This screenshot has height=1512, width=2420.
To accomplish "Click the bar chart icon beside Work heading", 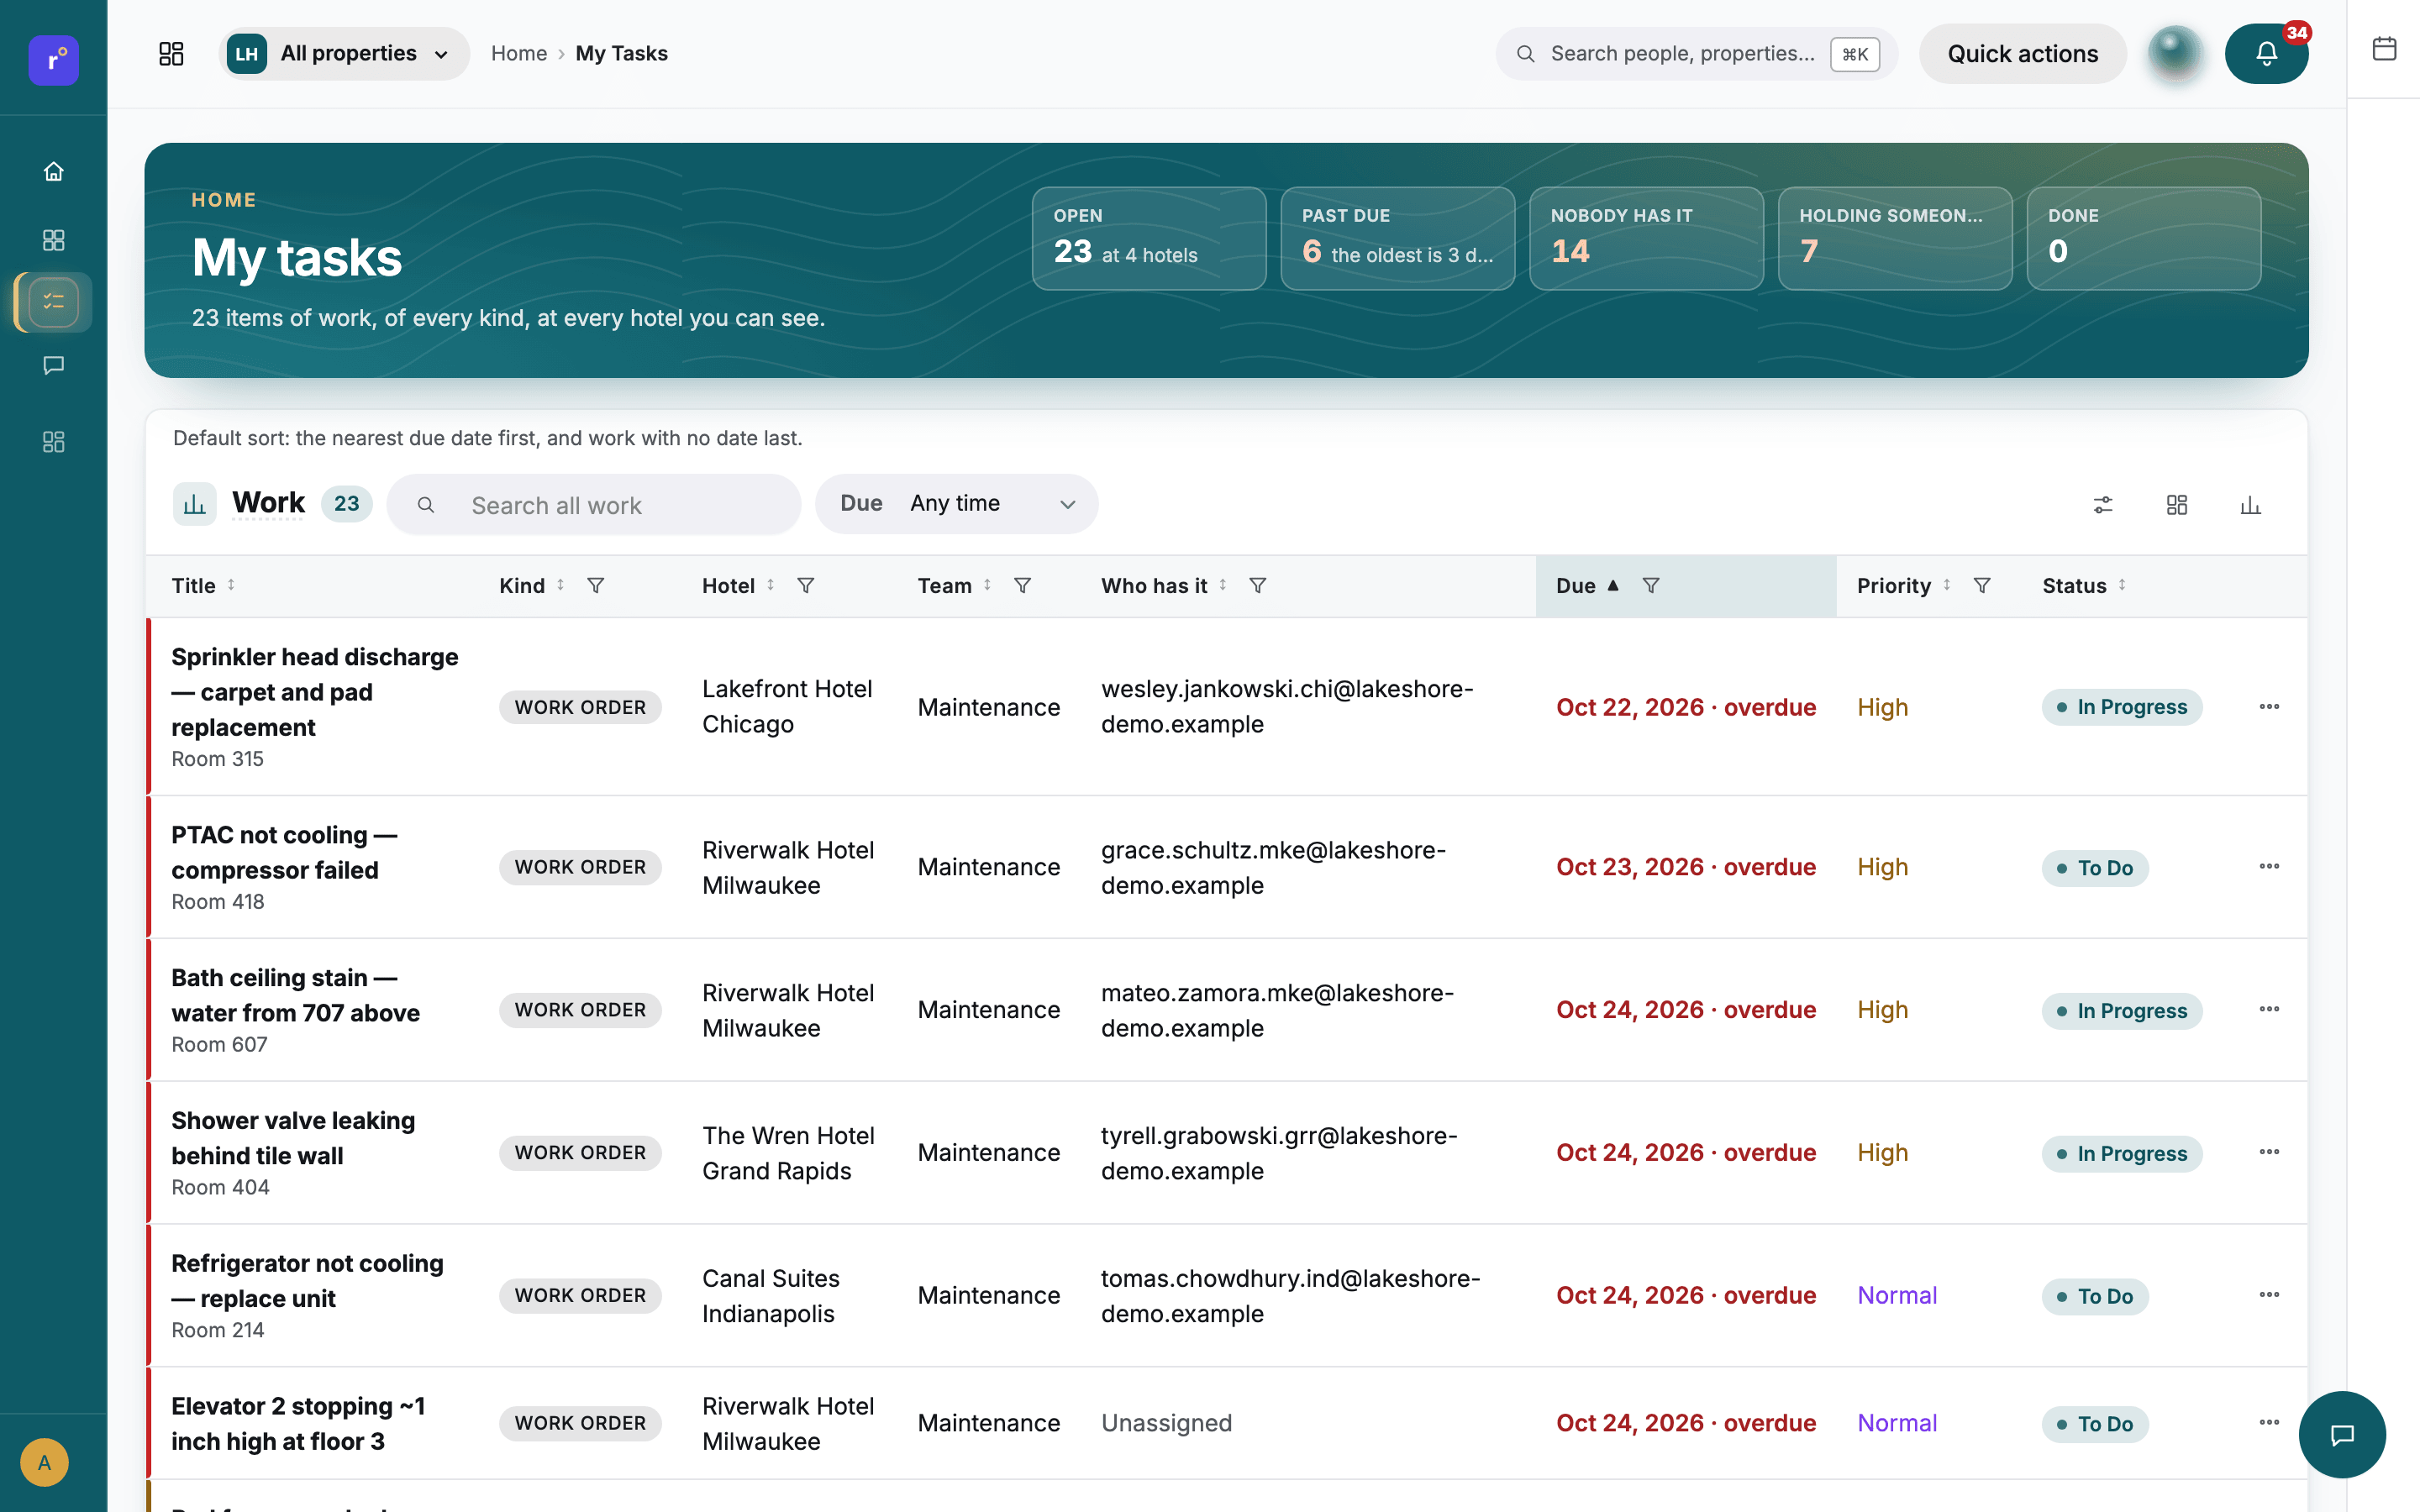I will 194,504.
